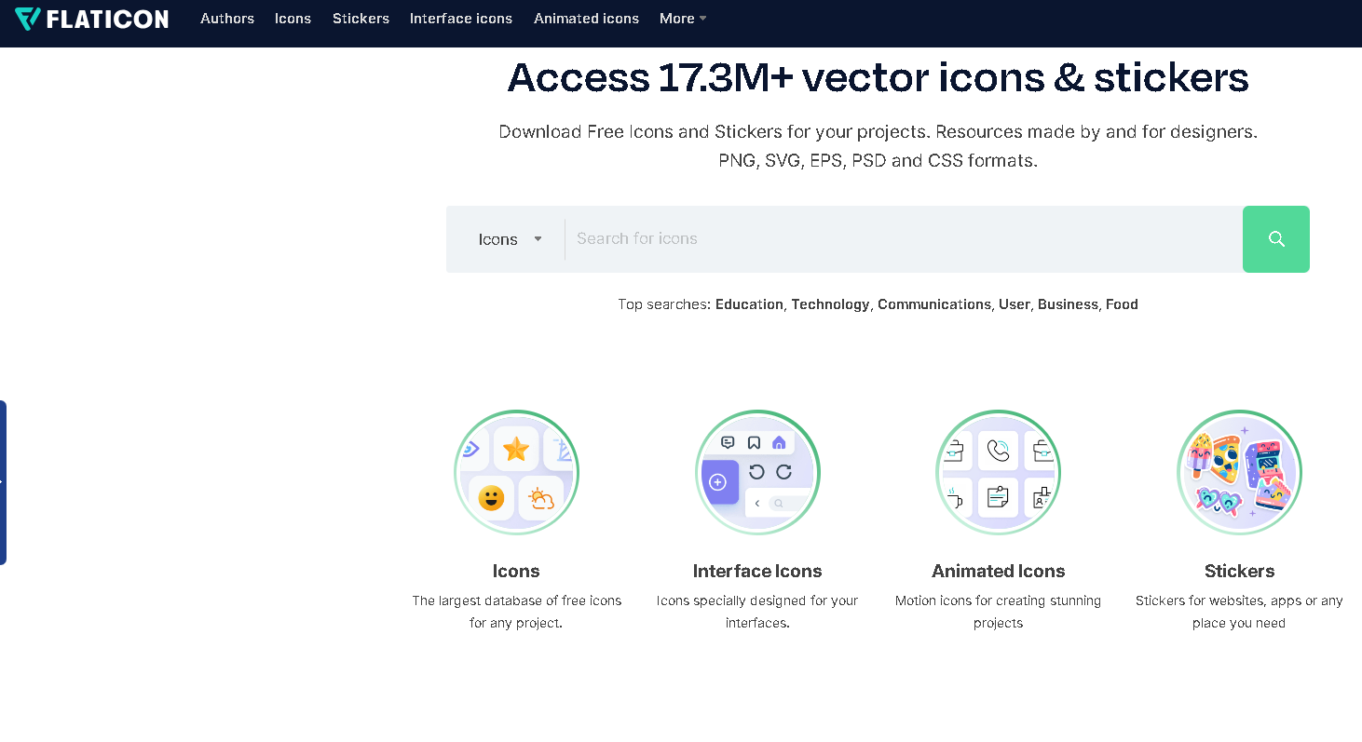Click the Flaticon logo

click(91, 19)
